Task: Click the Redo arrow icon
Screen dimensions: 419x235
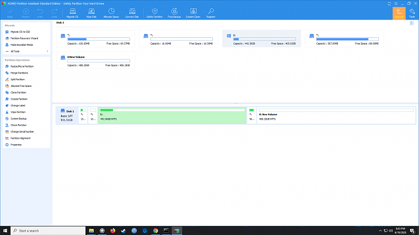Action: 54,13
